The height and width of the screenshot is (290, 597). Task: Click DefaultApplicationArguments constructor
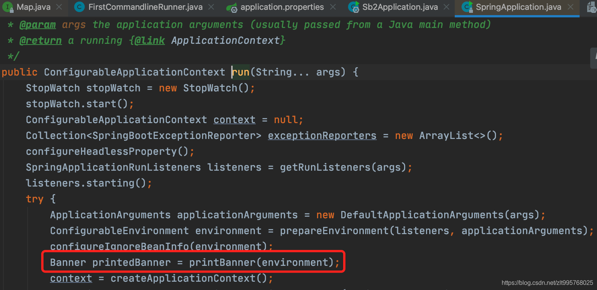(422, 215)
